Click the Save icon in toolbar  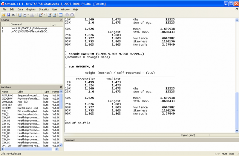8,15
